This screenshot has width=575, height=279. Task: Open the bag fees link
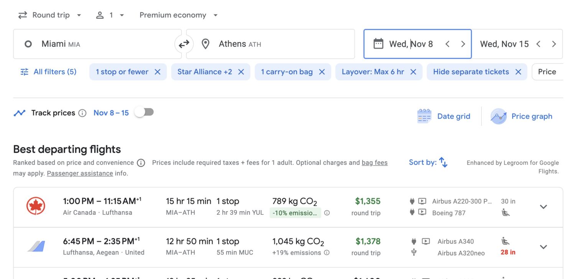(x=375, y=162)
